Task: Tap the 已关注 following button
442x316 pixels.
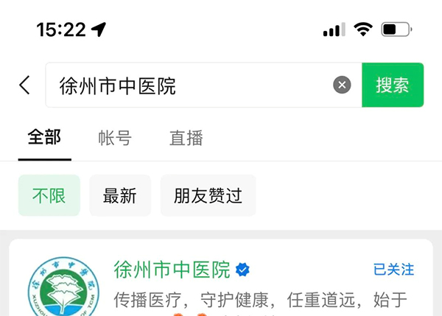Action: (x=393, y=269)
